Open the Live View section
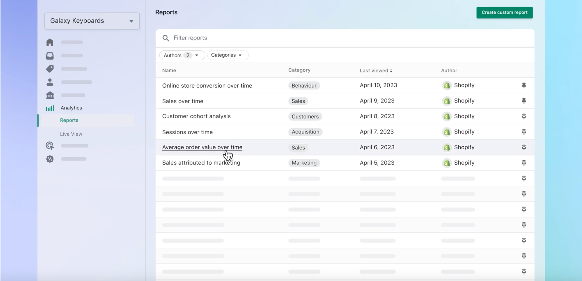Screen dimensions: 582x281 pos(71,134)
